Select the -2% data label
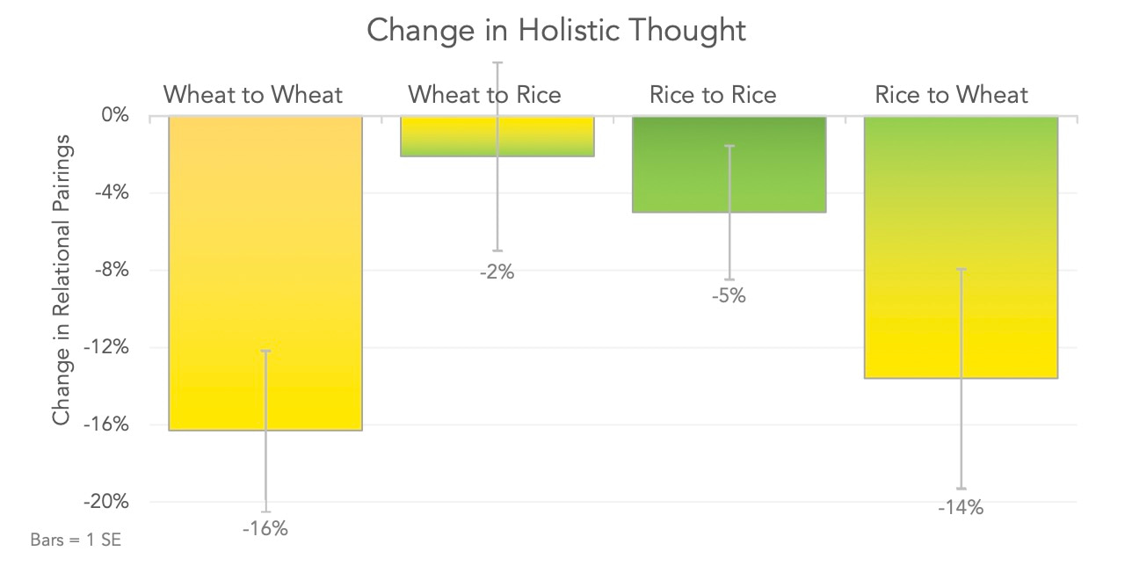Viewport: 1125px width, 573px height. [497, 273]
